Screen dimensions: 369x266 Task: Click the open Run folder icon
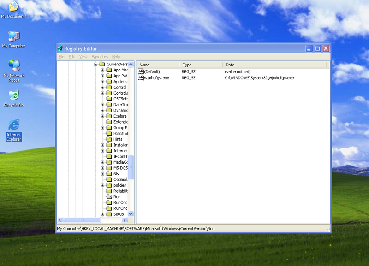(x=109, y=197)
